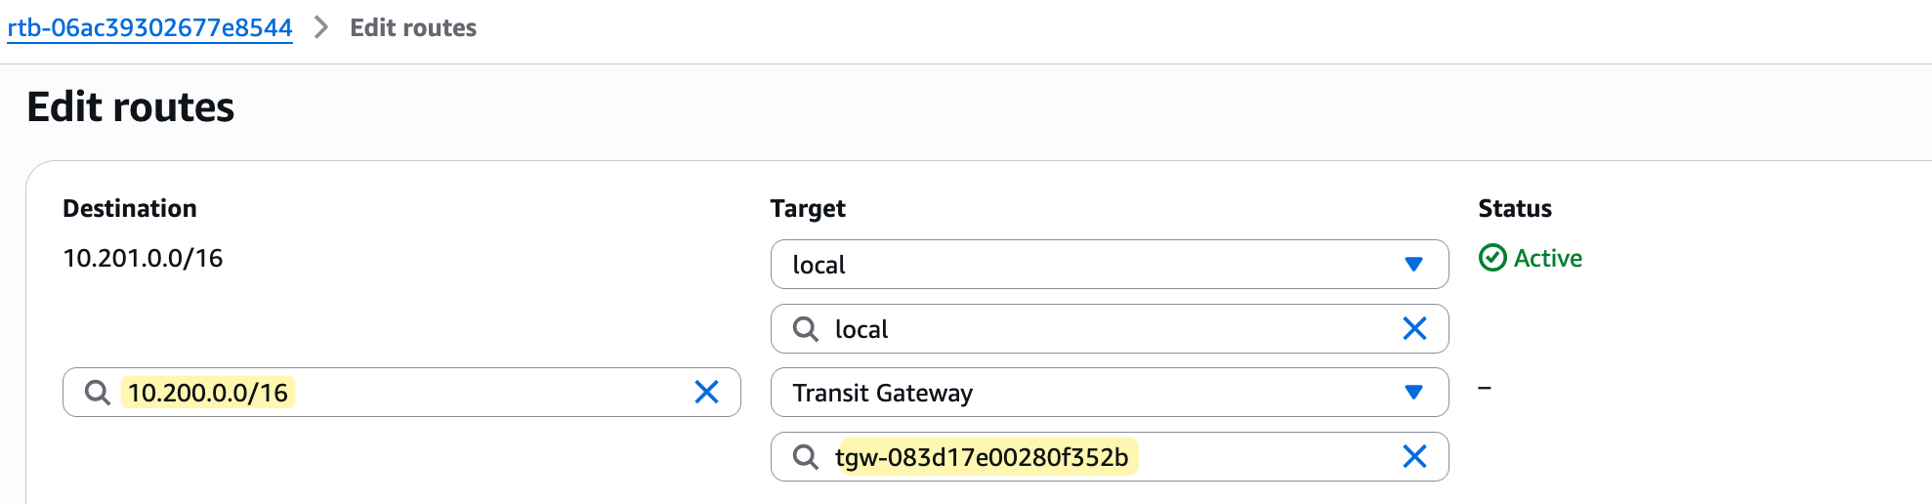1932x504 pixels.
Task: Click magnifier icon beside local search text
Action: (805, 329)
